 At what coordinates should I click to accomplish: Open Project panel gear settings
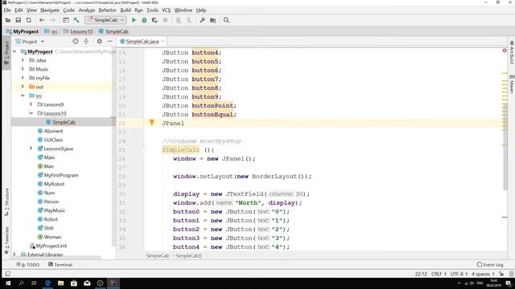click(99, 41)
